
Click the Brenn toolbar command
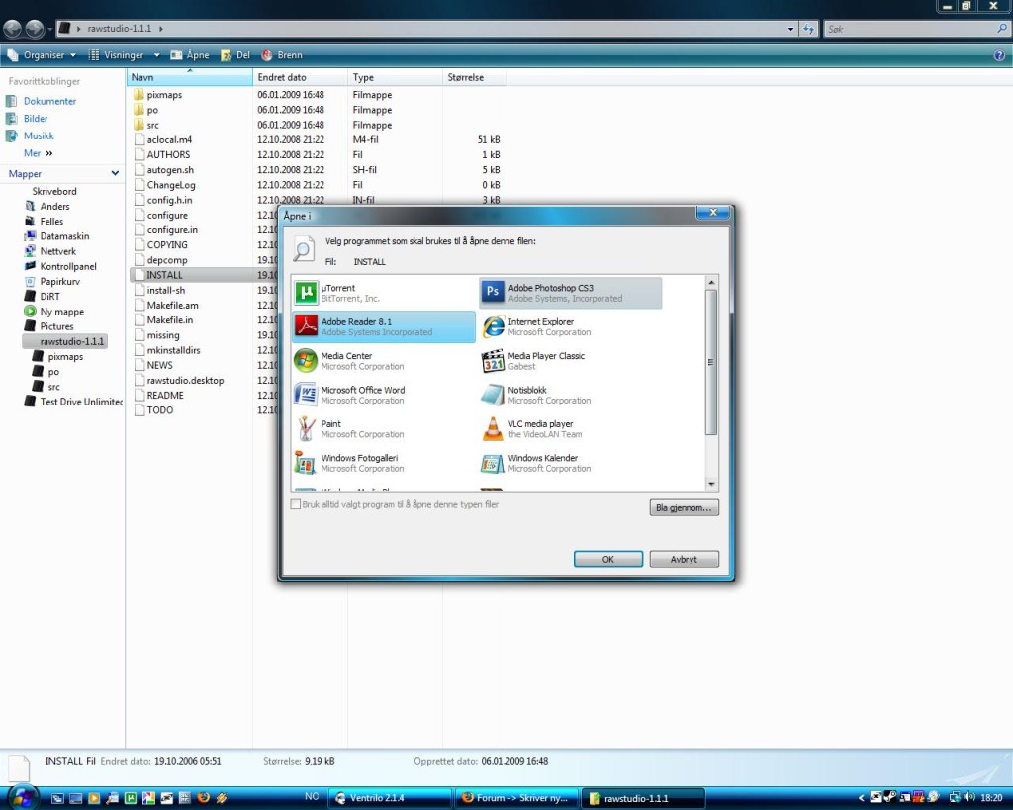282,55
